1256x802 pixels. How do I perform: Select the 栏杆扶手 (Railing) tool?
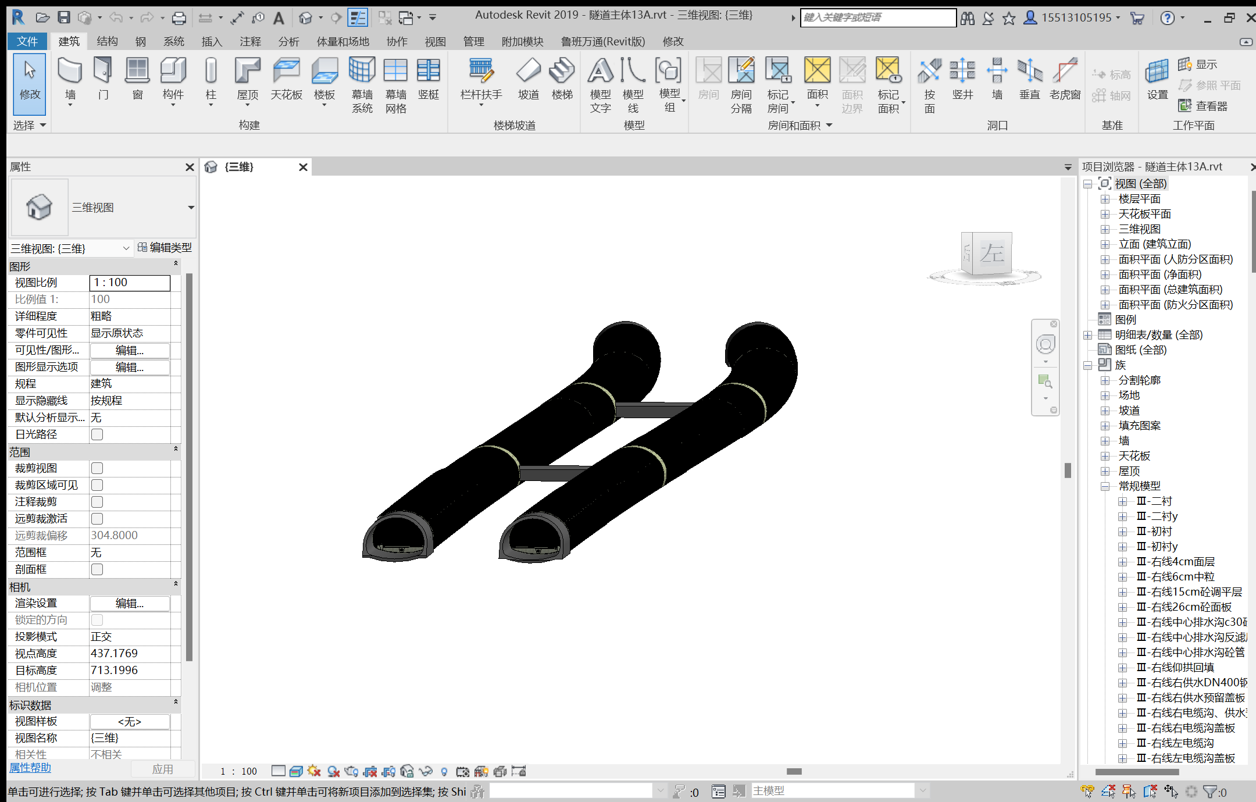(481, 80)
